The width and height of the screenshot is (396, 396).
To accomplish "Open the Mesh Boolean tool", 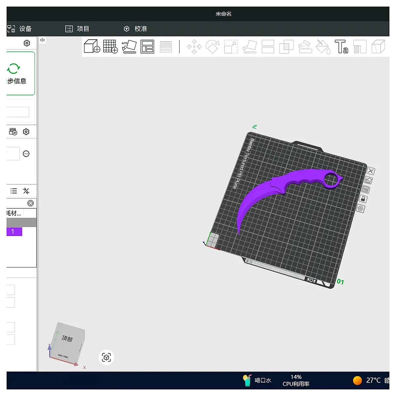I will point(286,47).
